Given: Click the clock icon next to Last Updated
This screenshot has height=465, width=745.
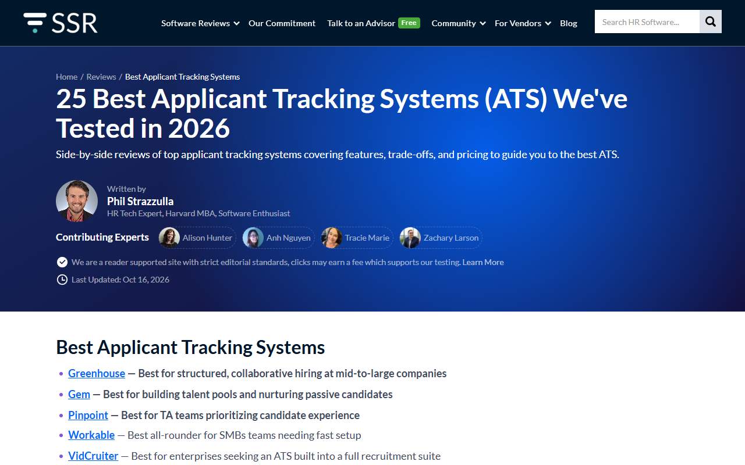Looking at the screenshot, I should click(x=62, y=280).
